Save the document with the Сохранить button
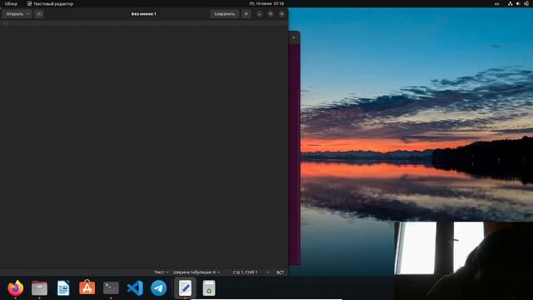 click(224, 14)
